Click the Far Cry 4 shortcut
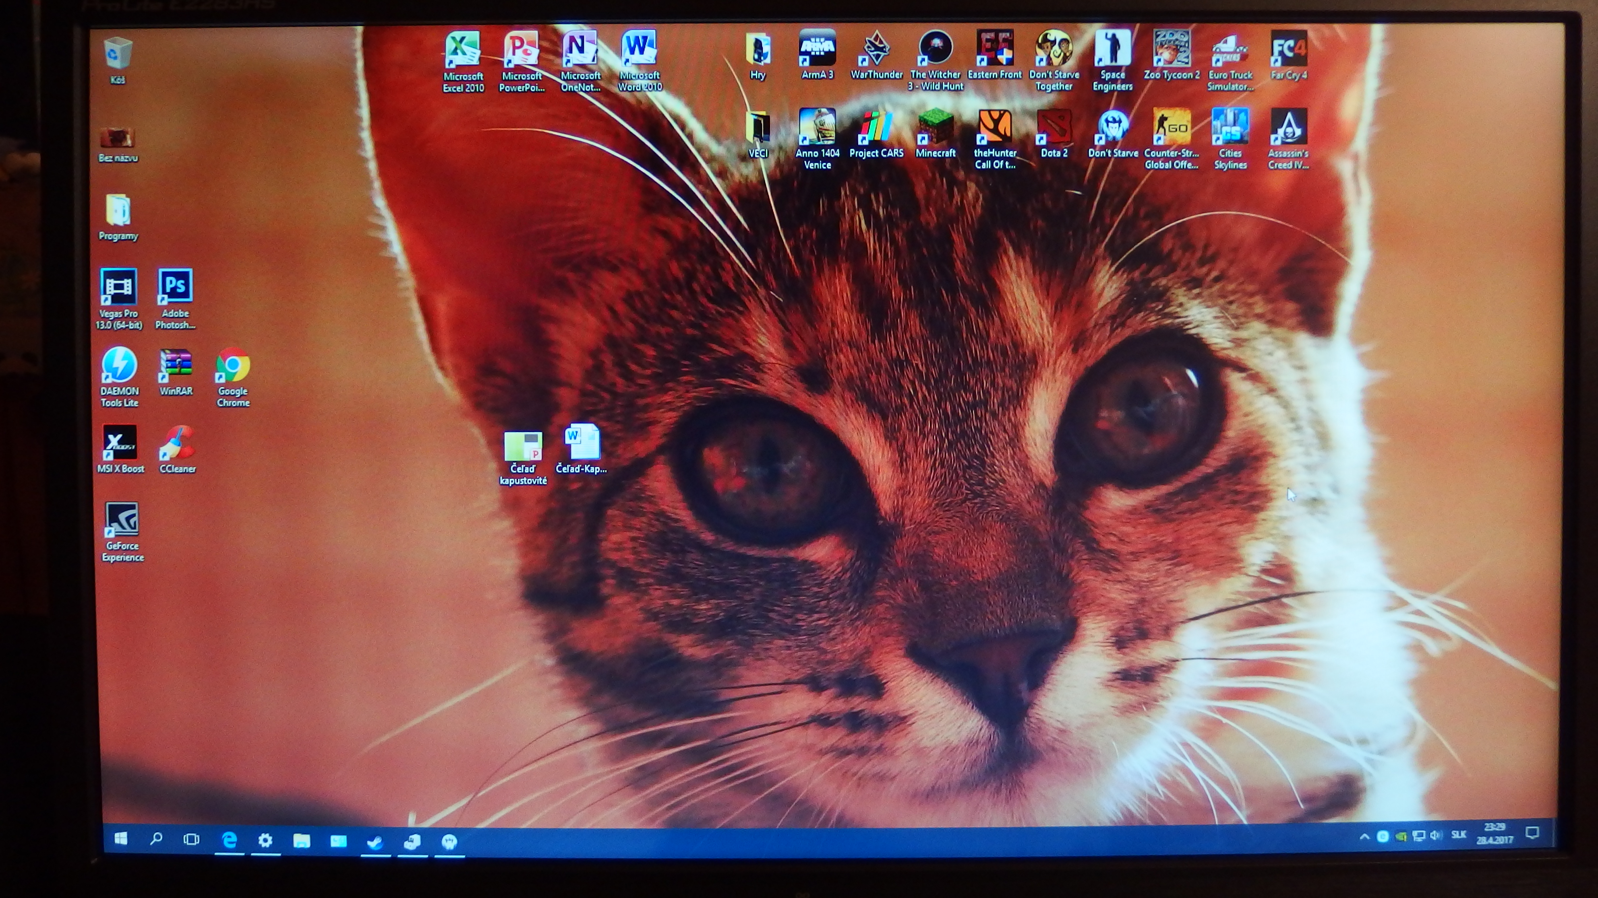This screenshot has height=898, width=1598. [1288, 49]
